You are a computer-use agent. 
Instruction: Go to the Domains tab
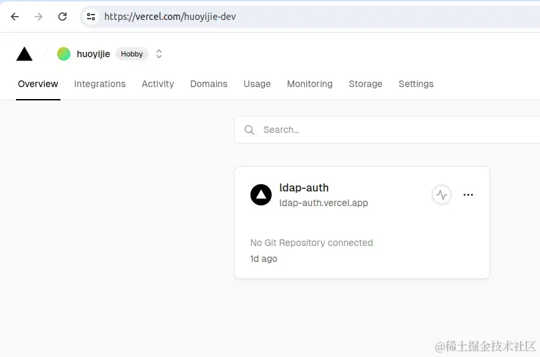(x=209, y=84)
